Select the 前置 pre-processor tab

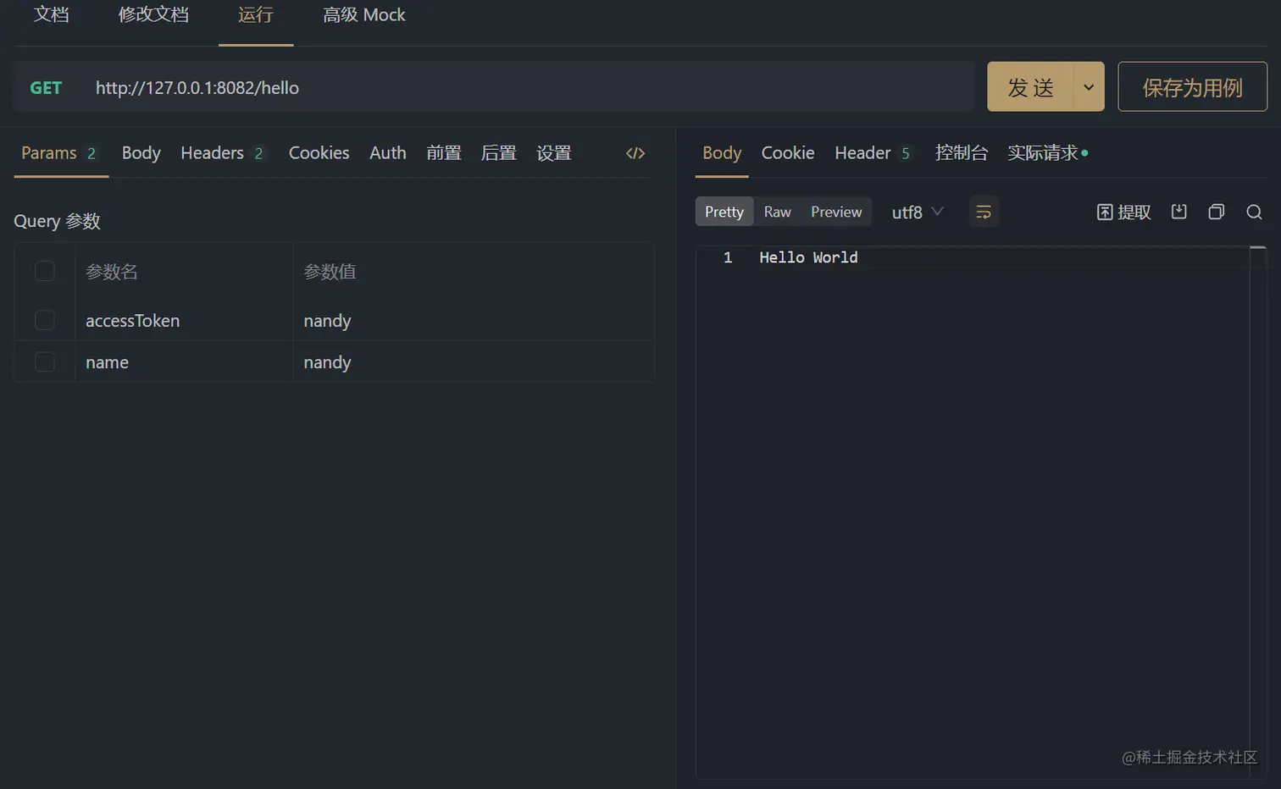444,153
